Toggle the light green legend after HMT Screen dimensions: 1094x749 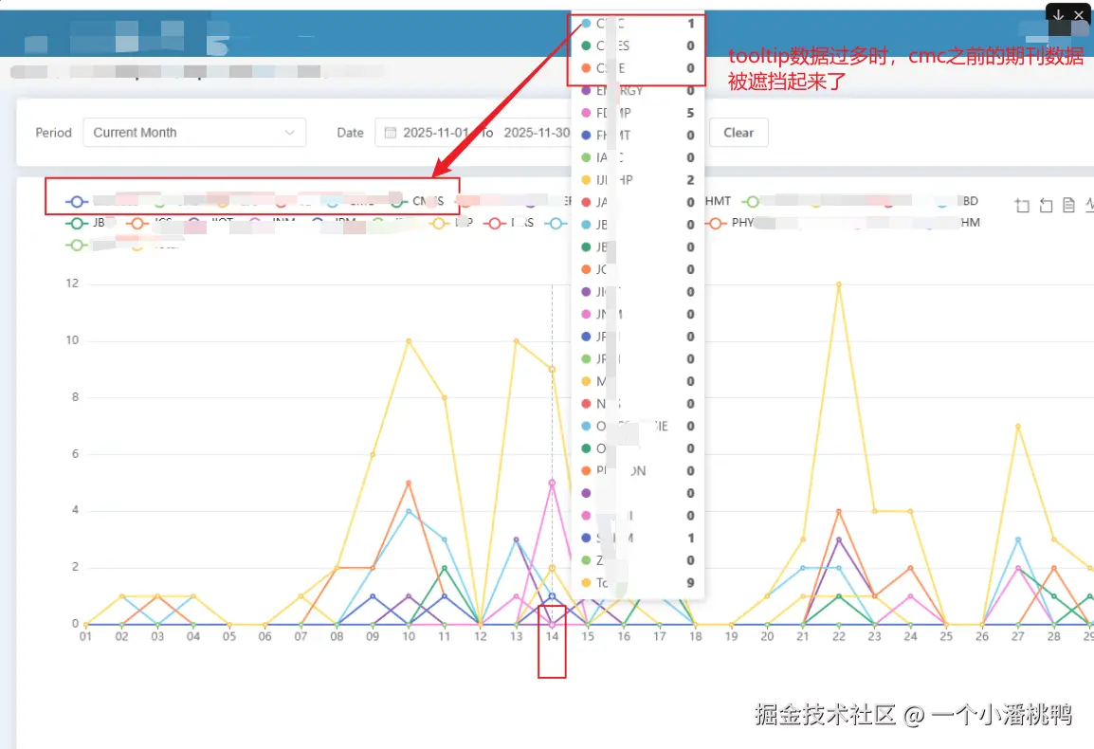coord(751,201)
